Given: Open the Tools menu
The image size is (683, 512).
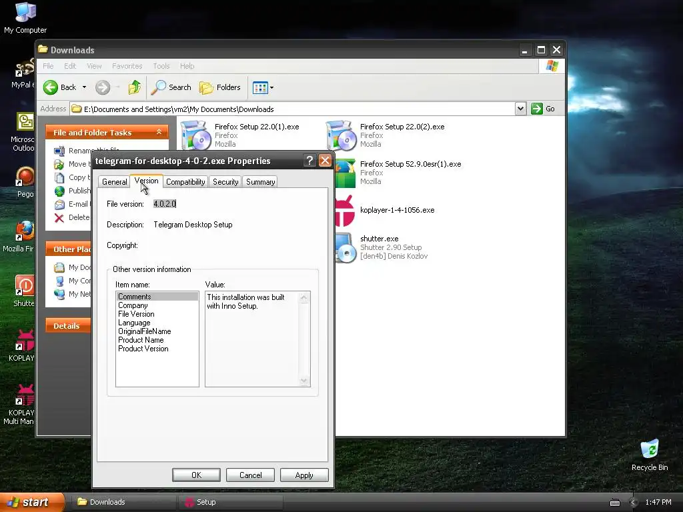Looking at the screenshot, I should coord(161,66).
